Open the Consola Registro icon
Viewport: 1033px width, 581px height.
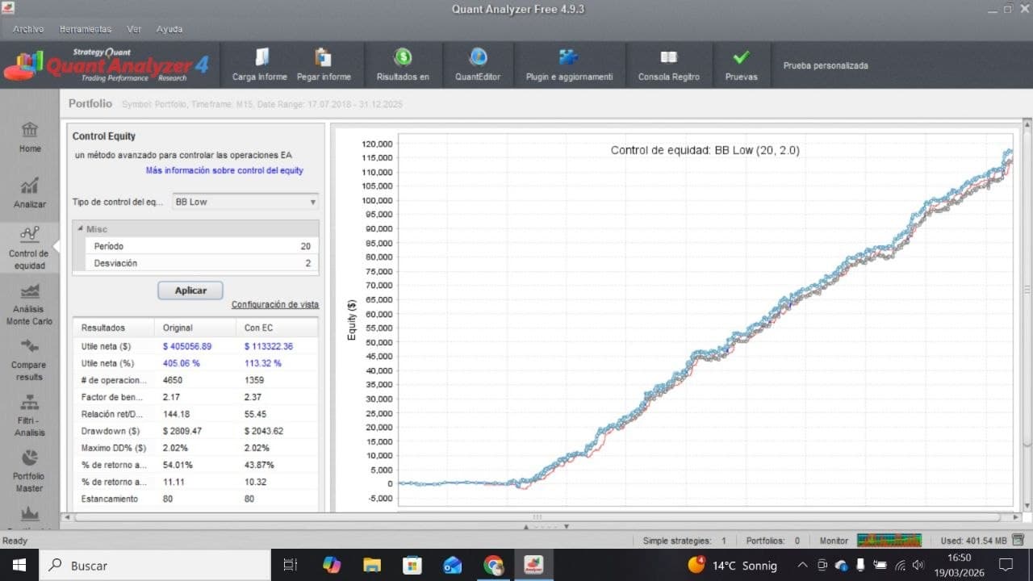point(668,57)
